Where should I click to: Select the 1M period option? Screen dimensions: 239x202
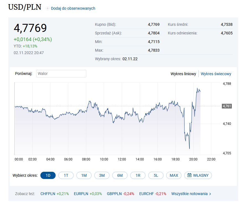(x=84, y=175)
